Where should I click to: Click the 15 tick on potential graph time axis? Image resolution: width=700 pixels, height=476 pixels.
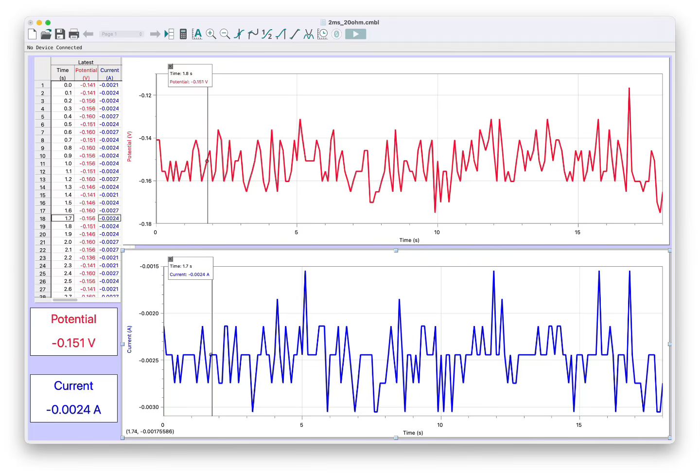pyautogui.click(x=577, y=232)
